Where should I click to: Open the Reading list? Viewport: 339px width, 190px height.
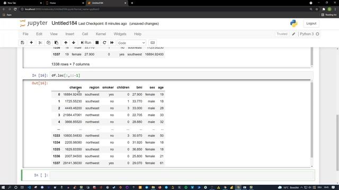pyautogui.click(x=329, y=15)
